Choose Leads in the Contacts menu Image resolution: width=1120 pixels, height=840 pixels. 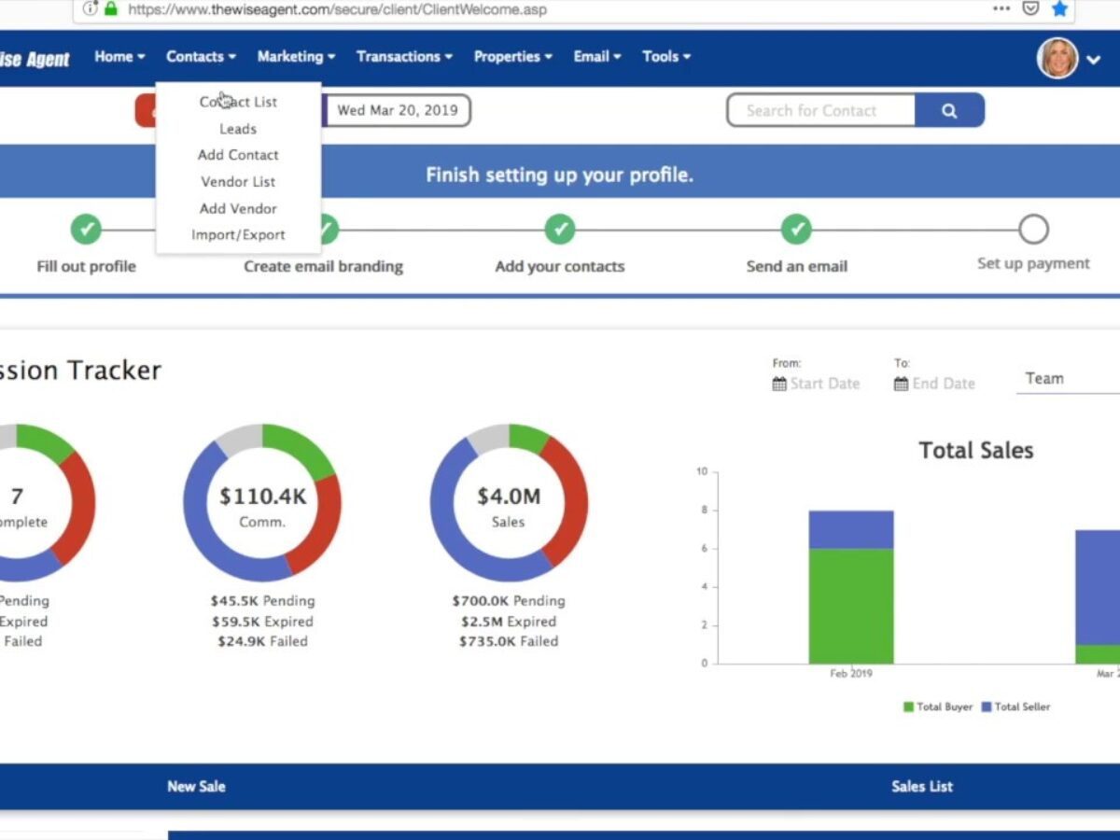238,129
